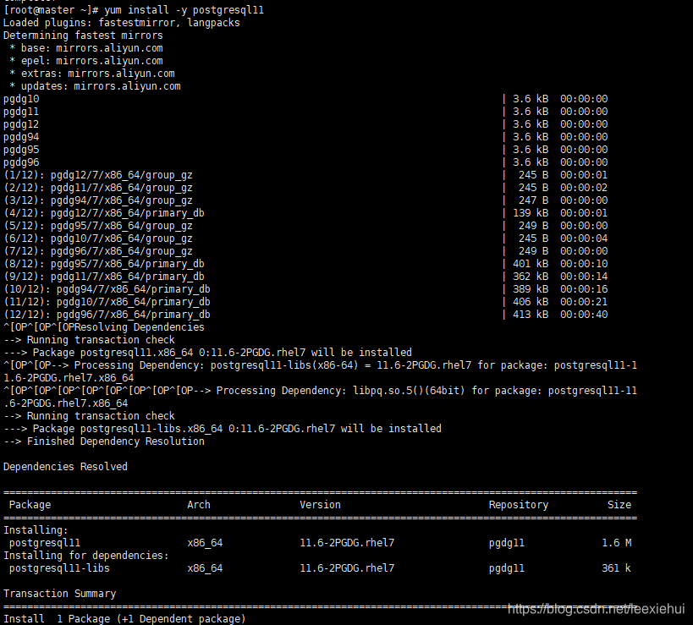Click the '00:00:14' elapsed time
Screen dimensions: 693x625
pos(584,277)
